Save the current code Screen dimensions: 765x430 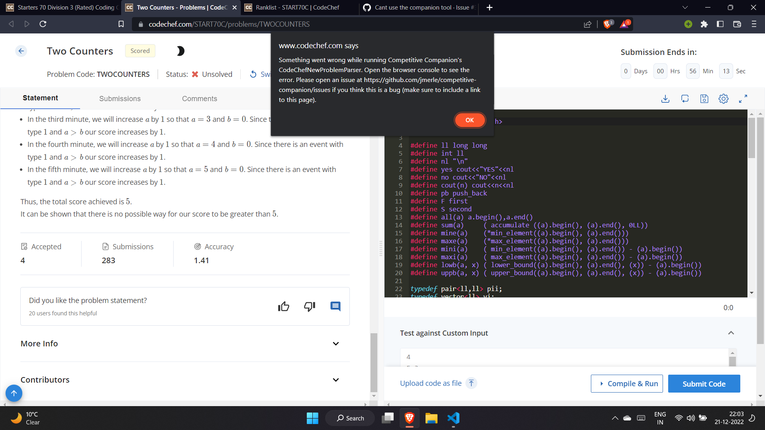(x=704, y=99)
